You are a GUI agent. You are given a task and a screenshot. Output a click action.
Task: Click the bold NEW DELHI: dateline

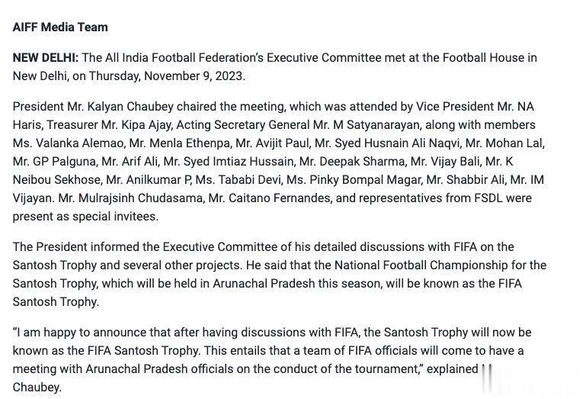click(x=46, y=58)
